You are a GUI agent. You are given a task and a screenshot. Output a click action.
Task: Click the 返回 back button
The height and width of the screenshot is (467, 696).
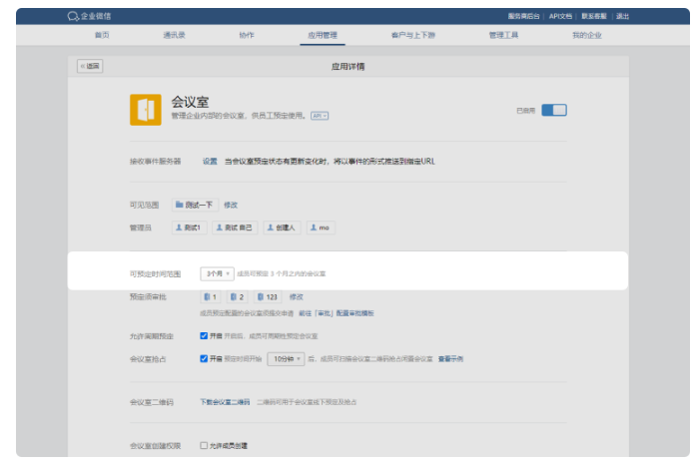(x=90, y=66)
